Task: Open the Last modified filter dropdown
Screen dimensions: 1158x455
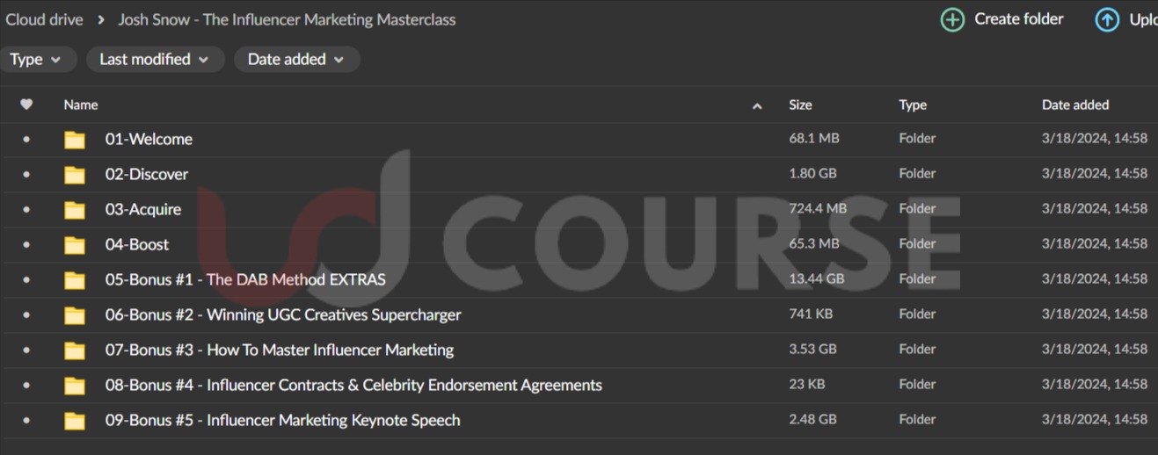Action: (x=155, y=60)
